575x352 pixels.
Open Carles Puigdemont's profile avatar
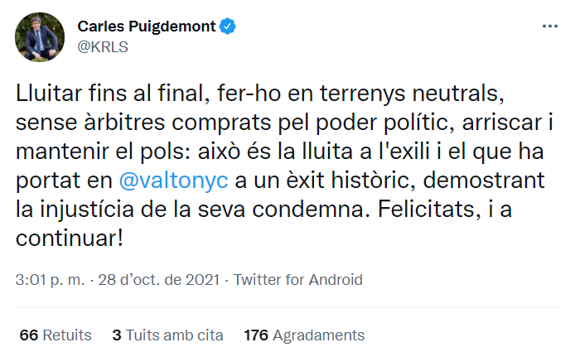pyautogui.click(x=36, y=38)
